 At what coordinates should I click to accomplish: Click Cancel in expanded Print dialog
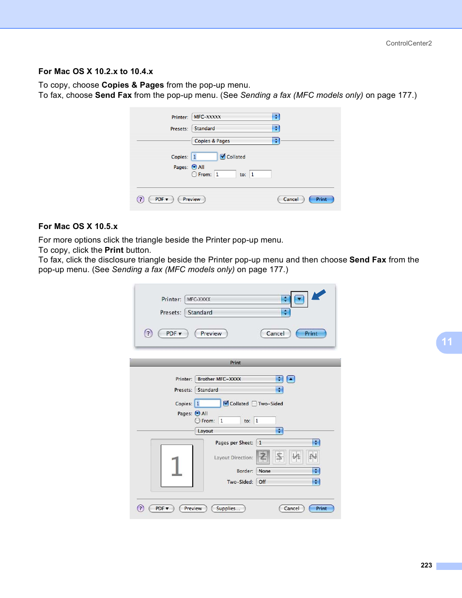click(x=292, y=508)
